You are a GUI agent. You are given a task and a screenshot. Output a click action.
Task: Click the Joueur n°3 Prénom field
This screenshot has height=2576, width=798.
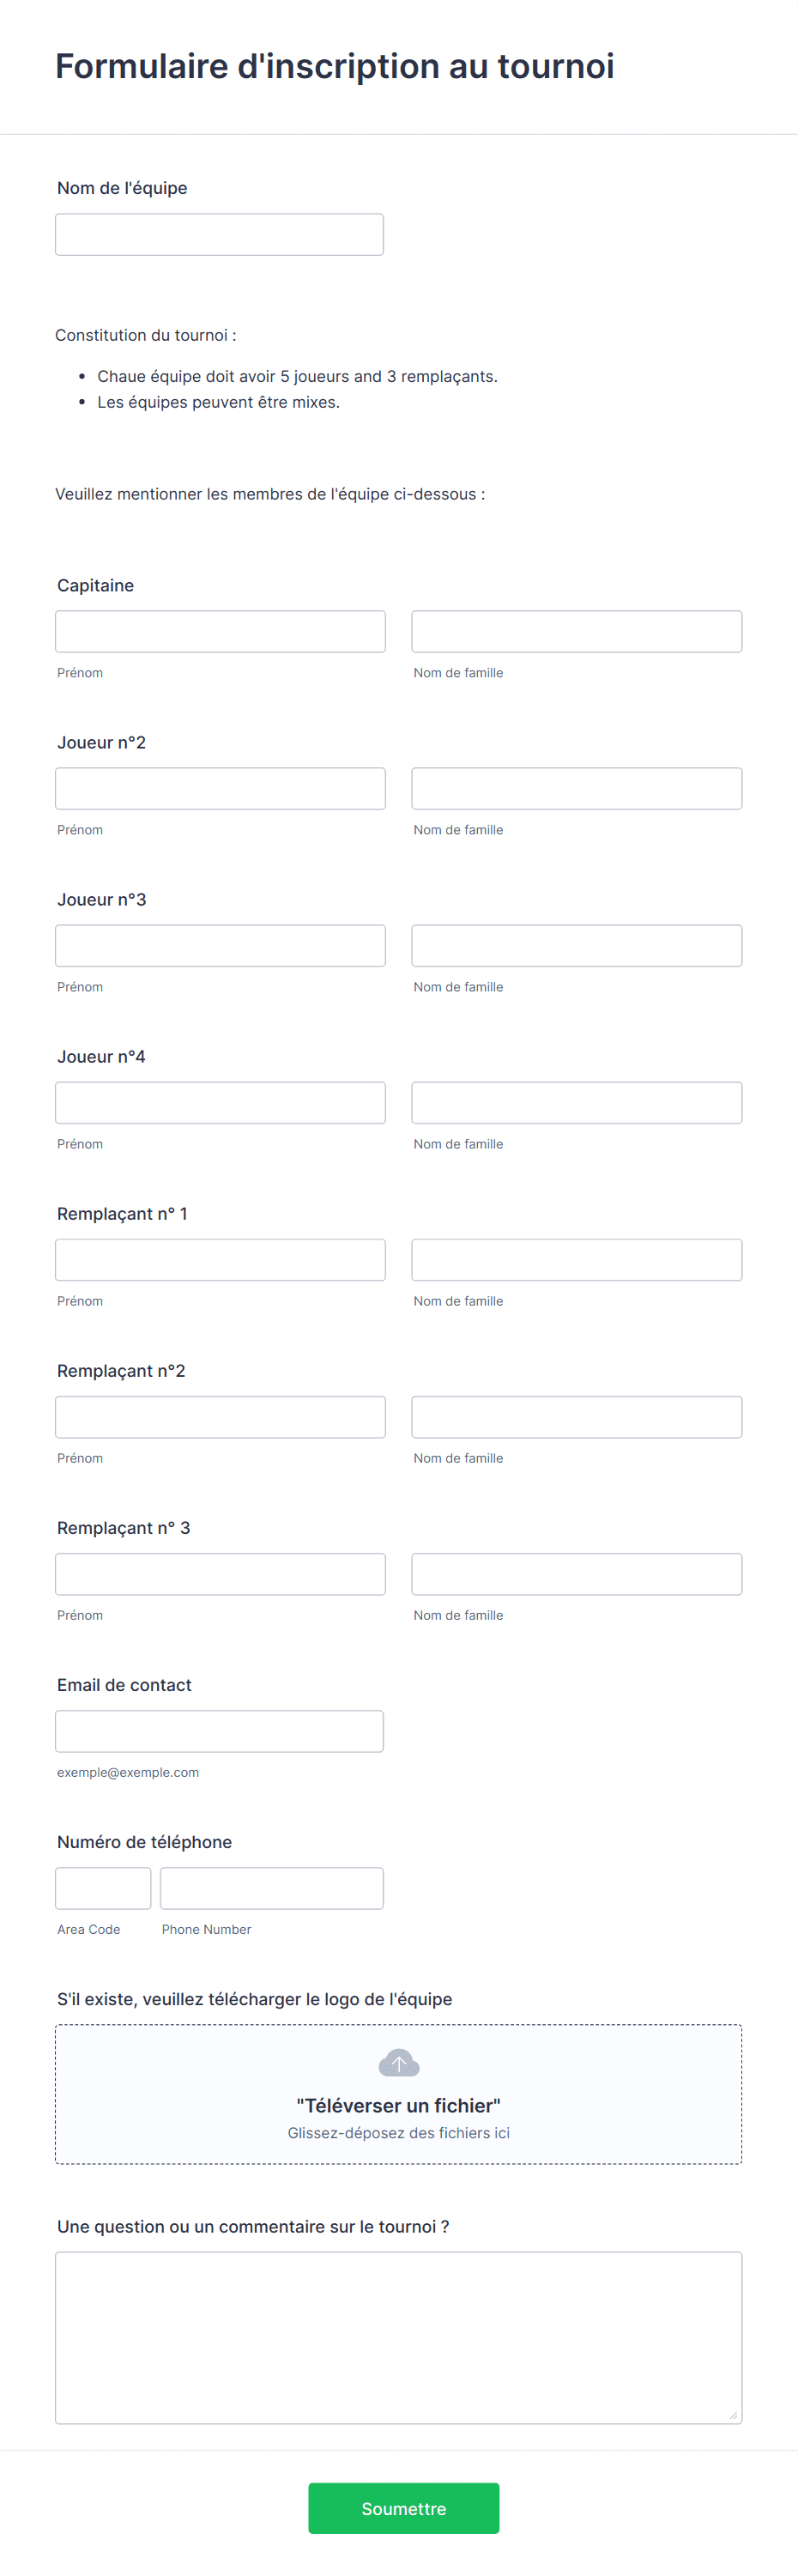coord(220,944)
